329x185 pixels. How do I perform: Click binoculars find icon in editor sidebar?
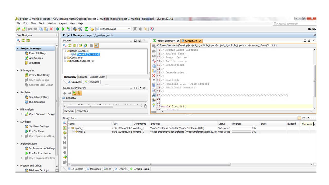(x=154, y=95)
